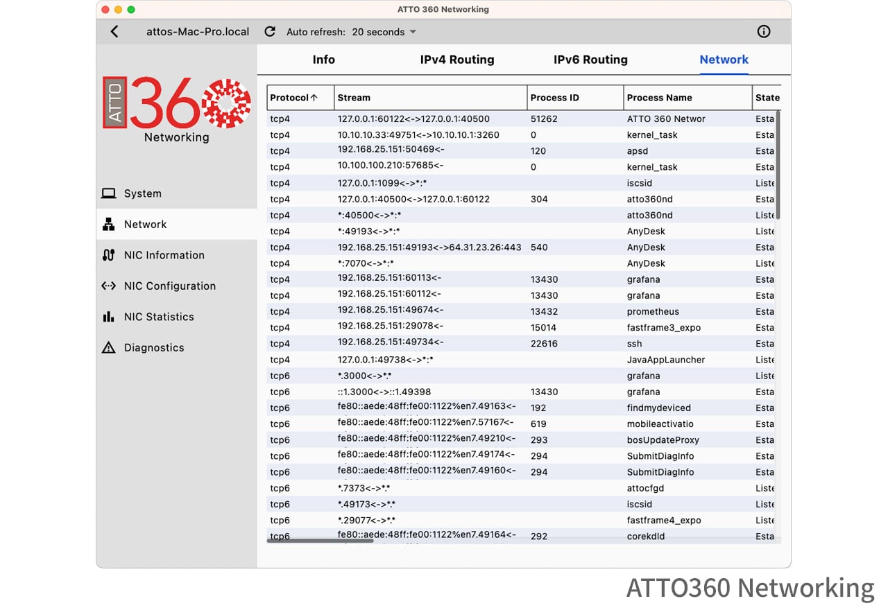Click the NIC Information icon

coord(108,255)
